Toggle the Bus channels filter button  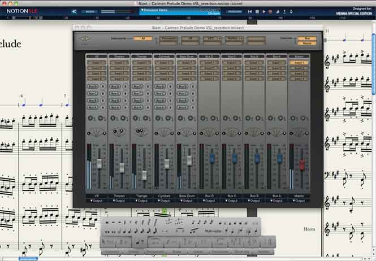pos(307,38)
